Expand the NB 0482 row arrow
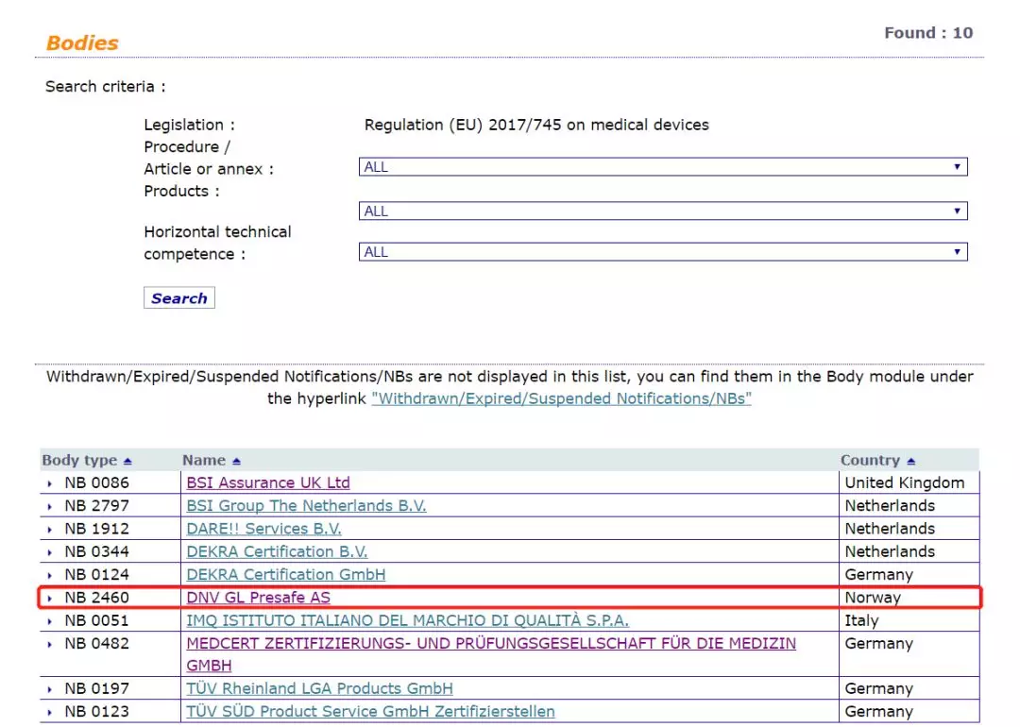This screenshot has height=727, width=1020. (x=49, y=645)
